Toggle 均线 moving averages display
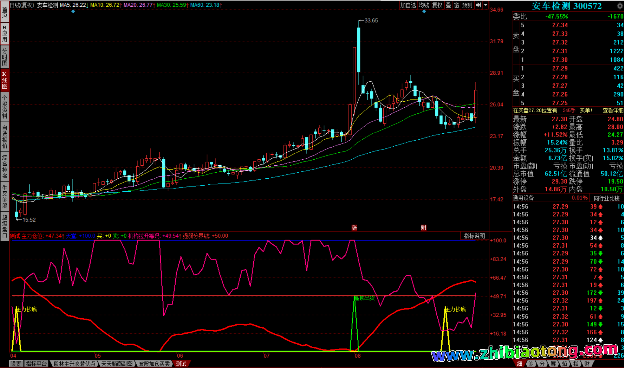624x368 pixels. click(424, 5)
